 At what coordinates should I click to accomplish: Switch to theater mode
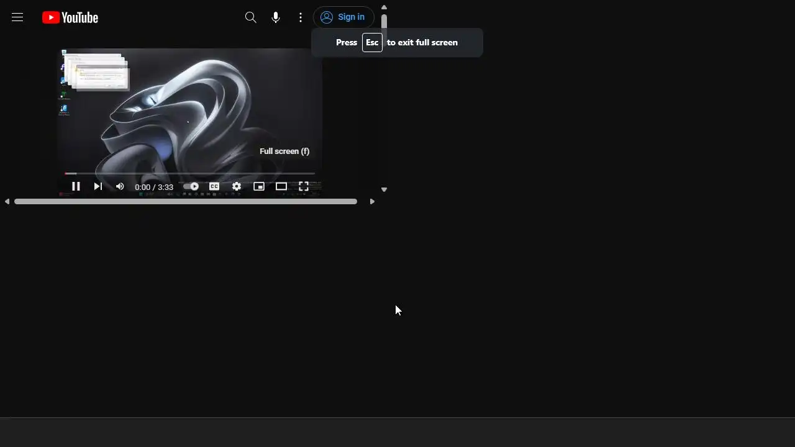click(281, 186)
